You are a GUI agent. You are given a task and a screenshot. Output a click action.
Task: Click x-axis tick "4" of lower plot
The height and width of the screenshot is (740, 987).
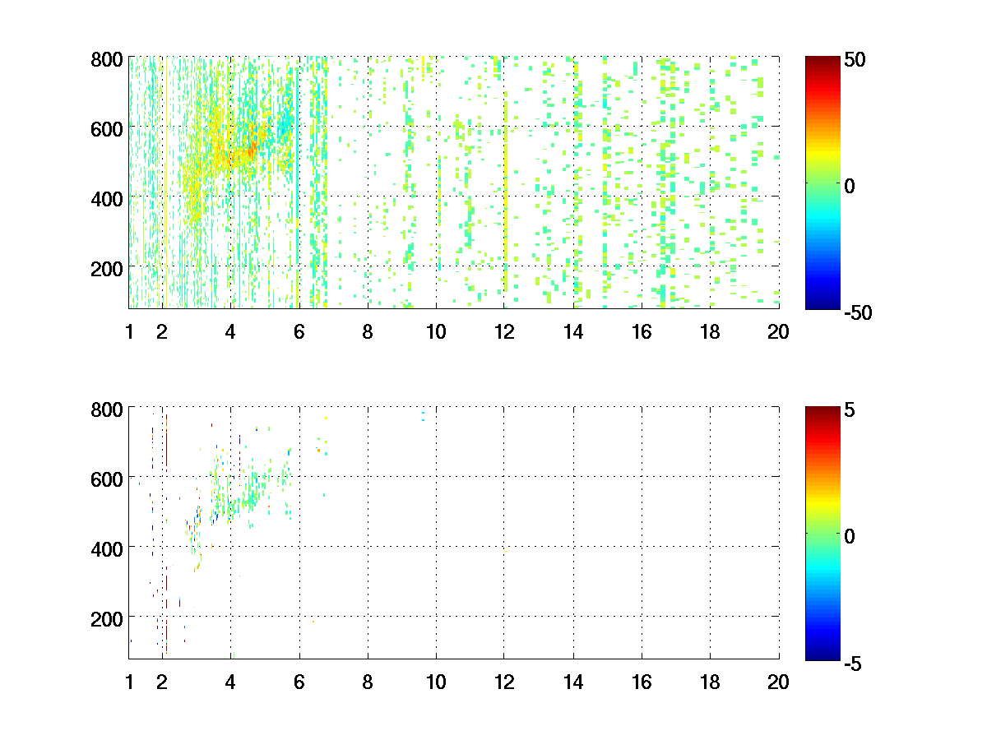point(230,682)
